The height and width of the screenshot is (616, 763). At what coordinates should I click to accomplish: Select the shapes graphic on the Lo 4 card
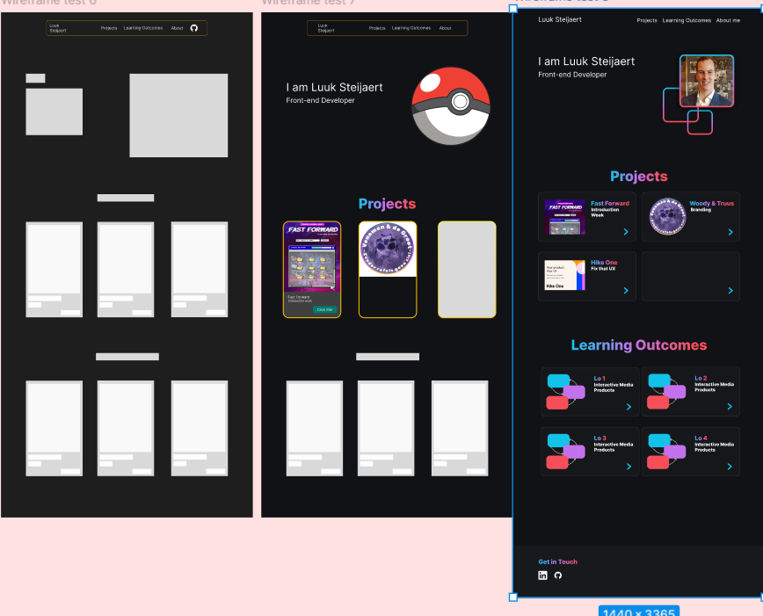(665, 450)
